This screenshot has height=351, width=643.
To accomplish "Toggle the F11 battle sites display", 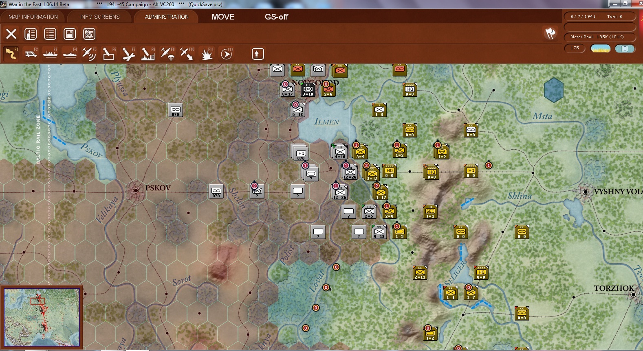I will point(207,54).
